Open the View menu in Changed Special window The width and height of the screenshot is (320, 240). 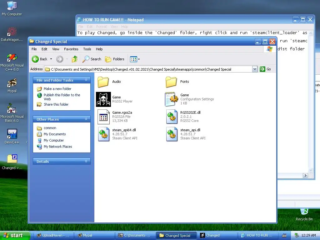pos(56,49)
